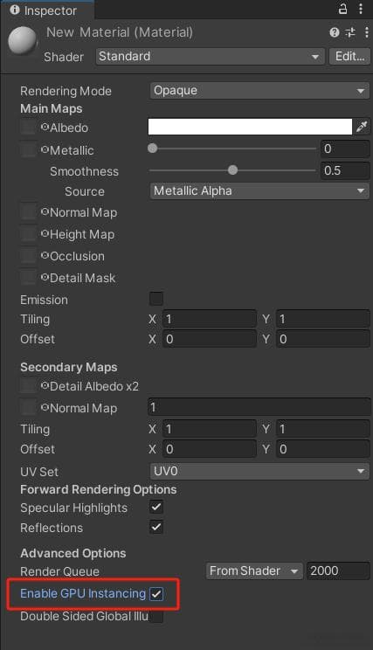Click the white Albedo color swatch
The width and height of the screenshot is (373, 650).
coord(250,127)
